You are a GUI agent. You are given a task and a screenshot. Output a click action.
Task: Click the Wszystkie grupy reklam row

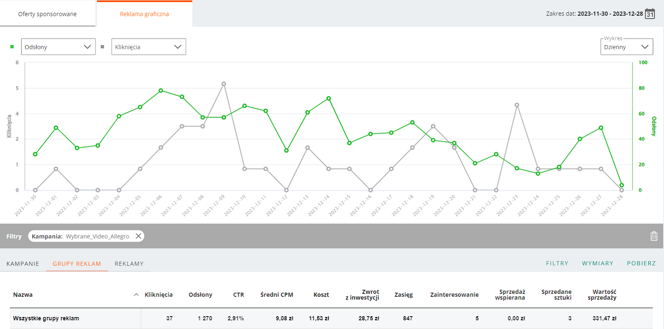point(46,318)
